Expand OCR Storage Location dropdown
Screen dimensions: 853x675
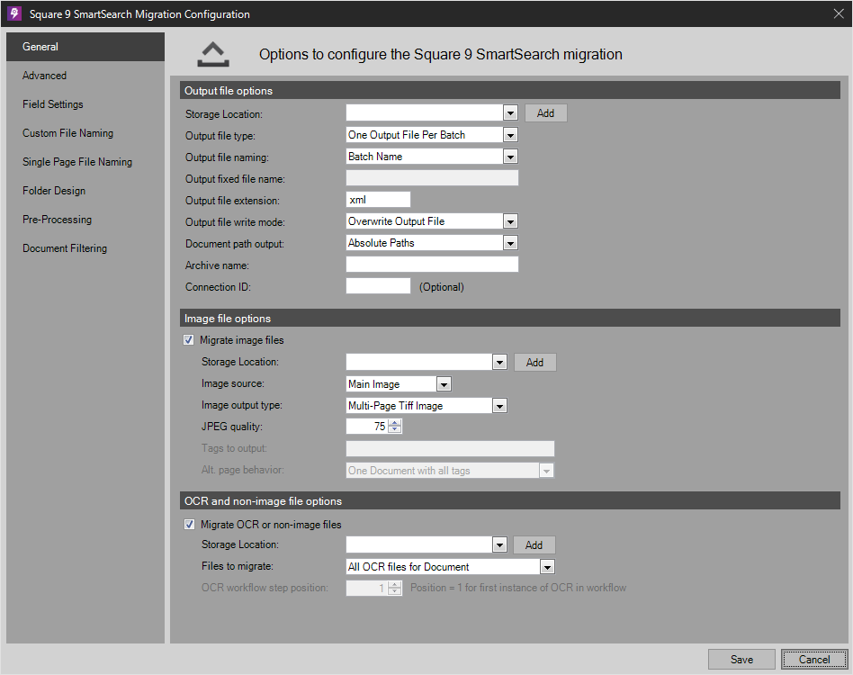coord(499,545)
